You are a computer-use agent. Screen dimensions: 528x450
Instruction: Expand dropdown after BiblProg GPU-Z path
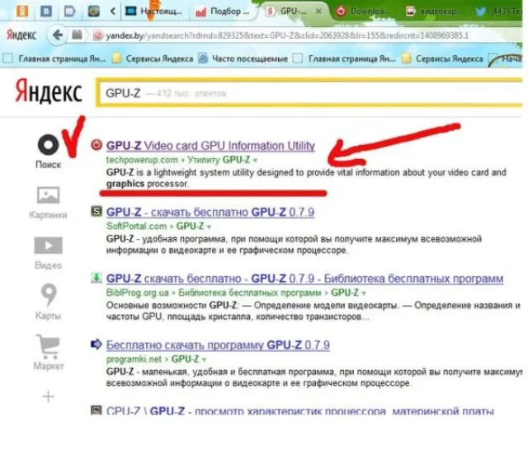(364, 293)
